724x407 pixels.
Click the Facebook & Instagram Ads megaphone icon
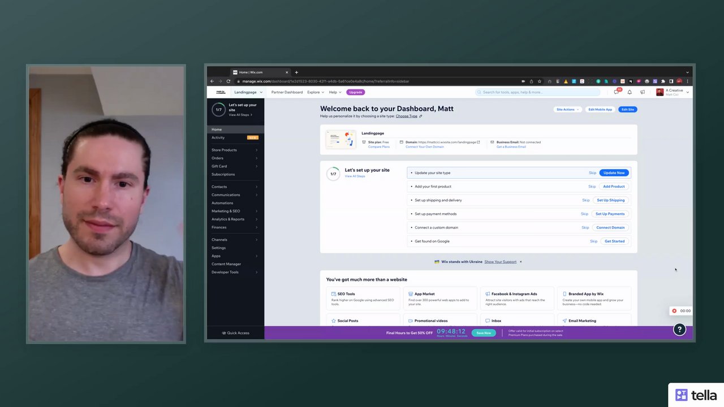(x=488, y=294)
